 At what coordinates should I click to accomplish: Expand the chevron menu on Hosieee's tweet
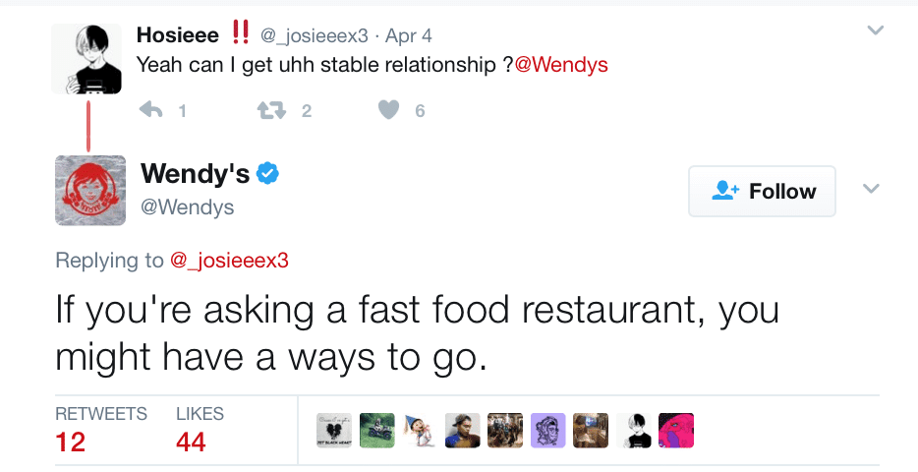tap(875, 31)
